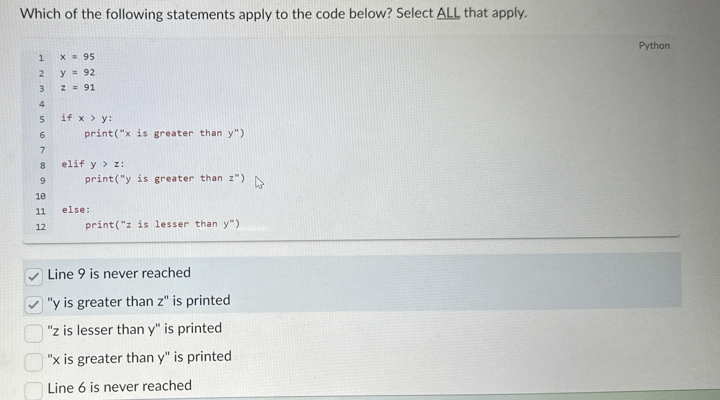Click line number 5 in the code

42,118
